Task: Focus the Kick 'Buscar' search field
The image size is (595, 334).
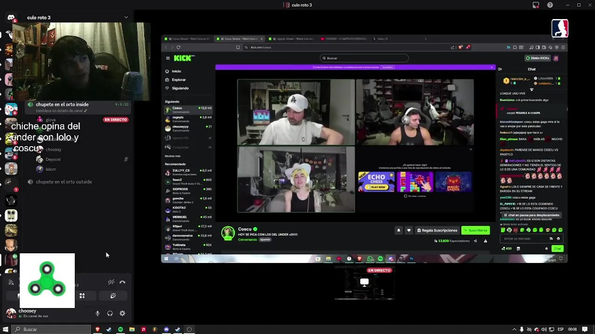Action: [364, 58]
